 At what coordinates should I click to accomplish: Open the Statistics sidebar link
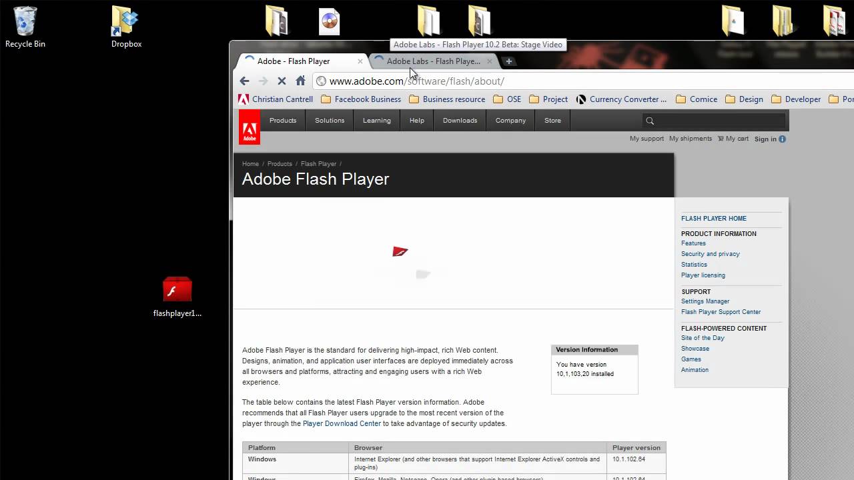click(694, 265)
